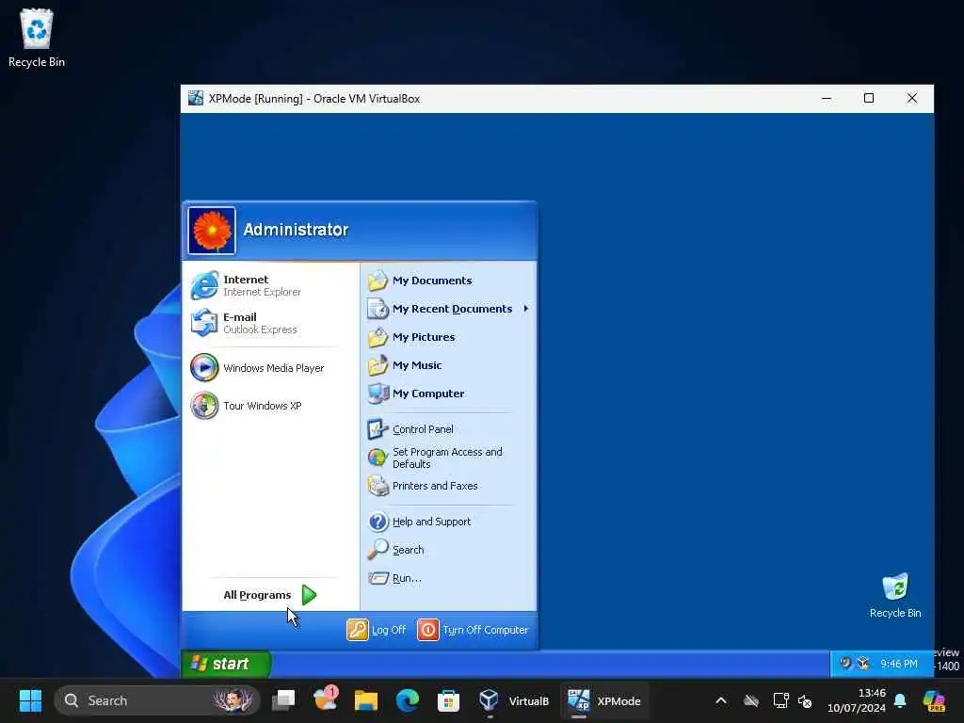
Task: Open Microsoft Store from the taskbar
Action: pyautogui.click(x=448, y=700)
